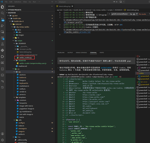Viewport: 150px width, 143px height.
Task: Select the codex terminal session
Action: pyautogui.click(x=141, y=73)
